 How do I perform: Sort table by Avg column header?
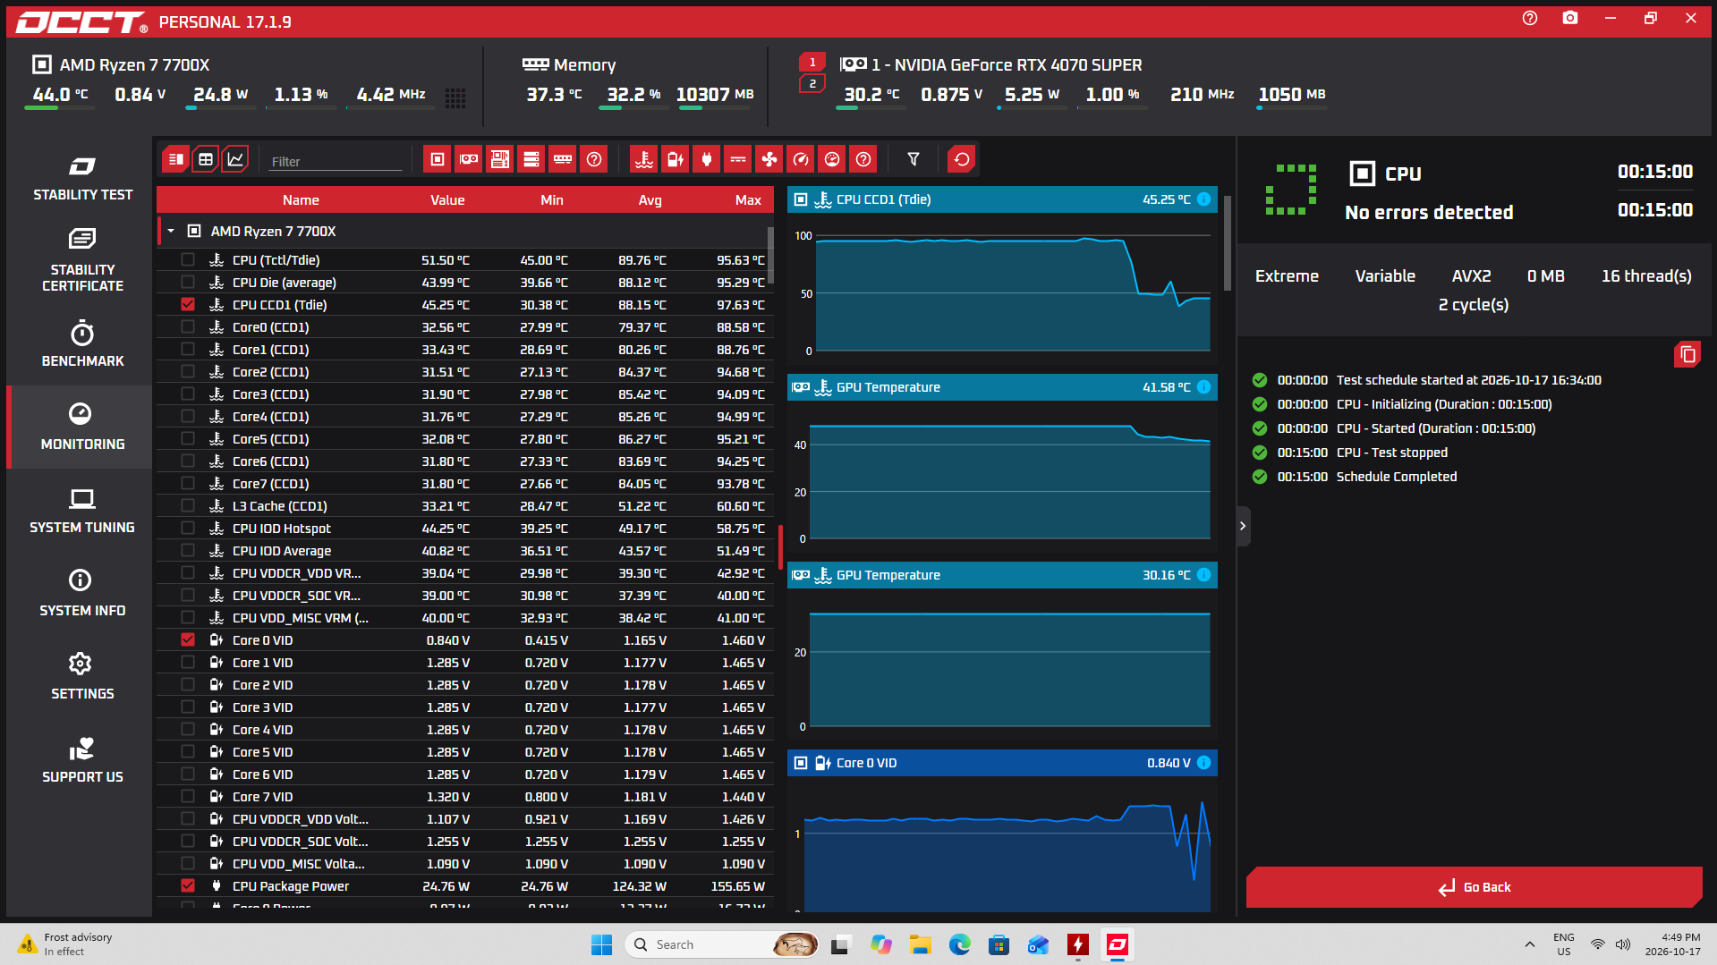[x=650, y=200]
